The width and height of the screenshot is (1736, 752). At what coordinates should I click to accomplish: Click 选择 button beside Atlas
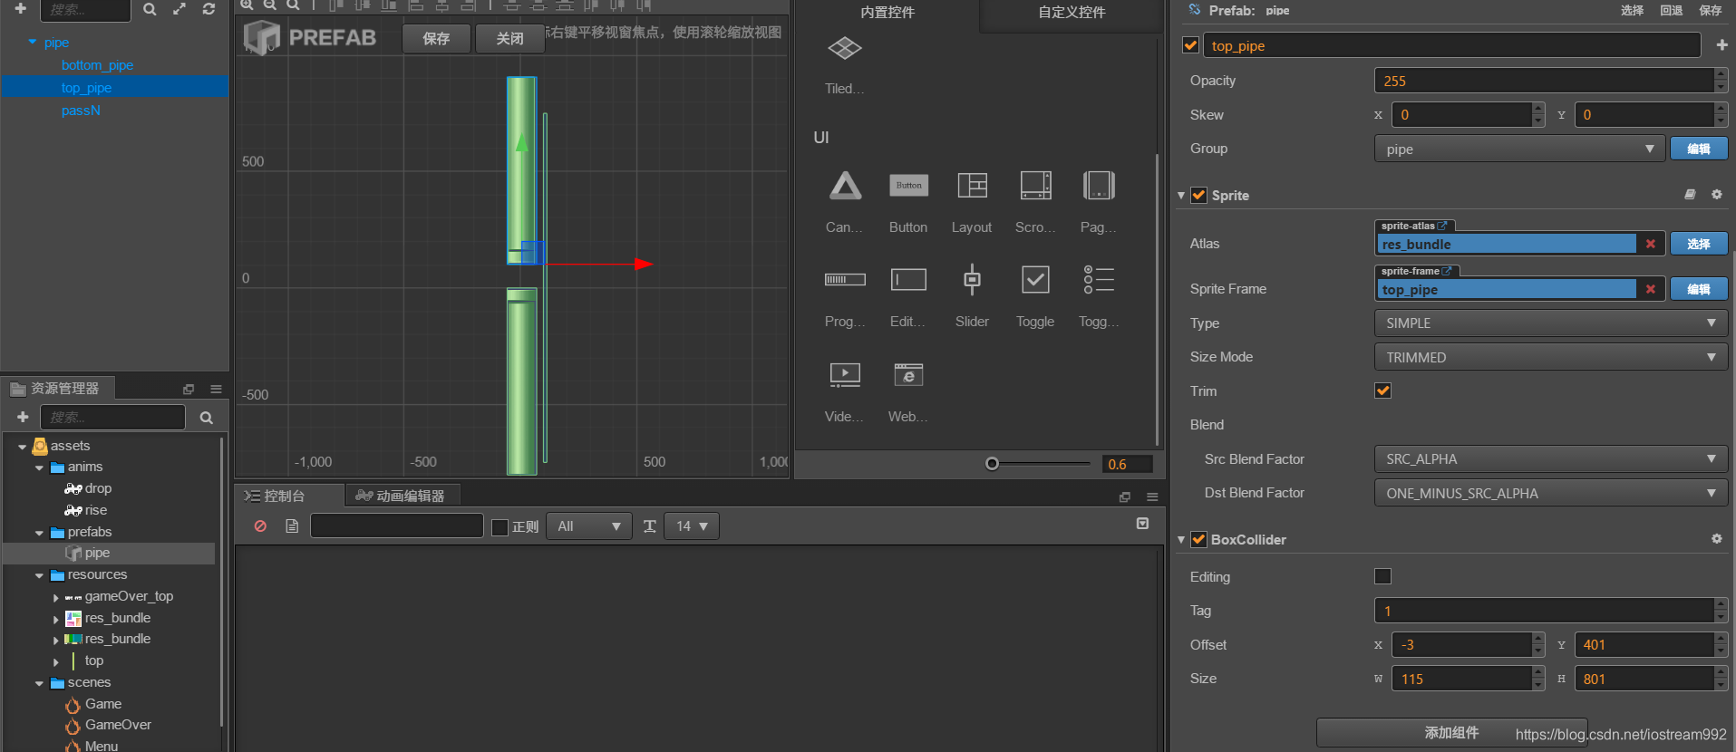(x=1699, y=244)
